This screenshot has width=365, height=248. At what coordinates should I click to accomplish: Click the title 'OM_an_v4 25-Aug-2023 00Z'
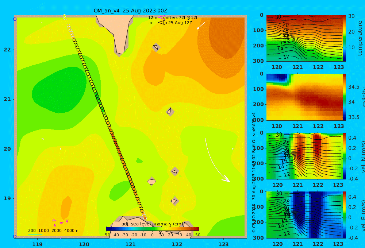pyautogui.click(x=130, y=11)
